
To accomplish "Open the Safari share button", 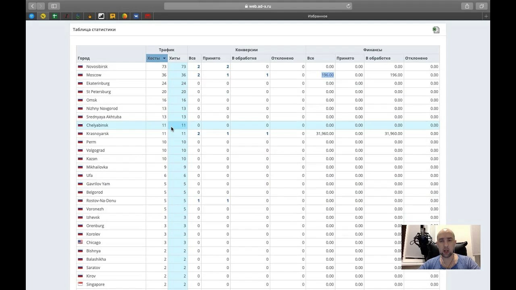I will click(x=467, y=6).
